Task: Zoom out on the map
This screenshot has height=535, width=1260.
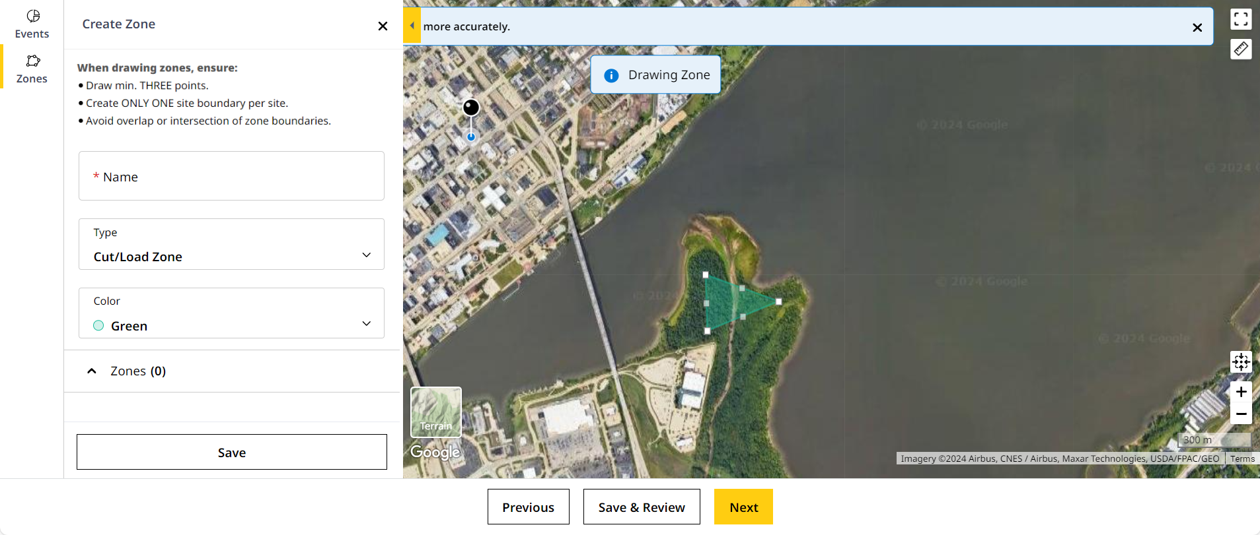Action: coord(1240,414)
